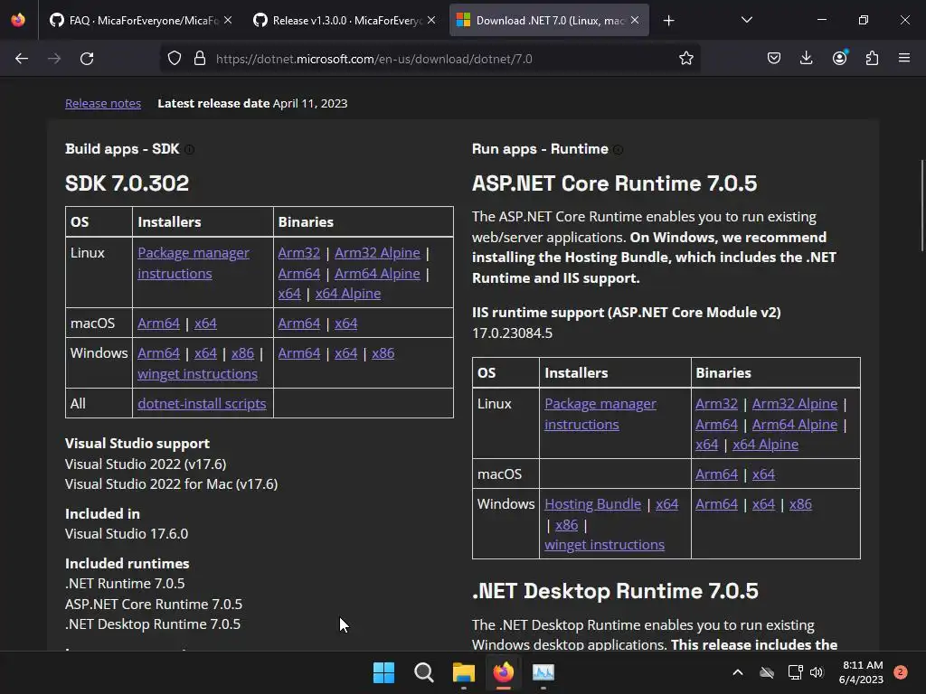Viewport: 926px width, 694px height.
Task: Save page to Pocket
Action: coord(774,59)
